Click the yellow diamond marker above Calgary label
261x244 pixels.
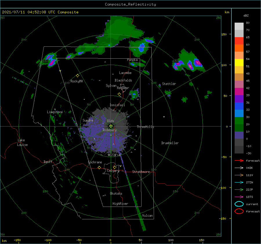point(115,167)
